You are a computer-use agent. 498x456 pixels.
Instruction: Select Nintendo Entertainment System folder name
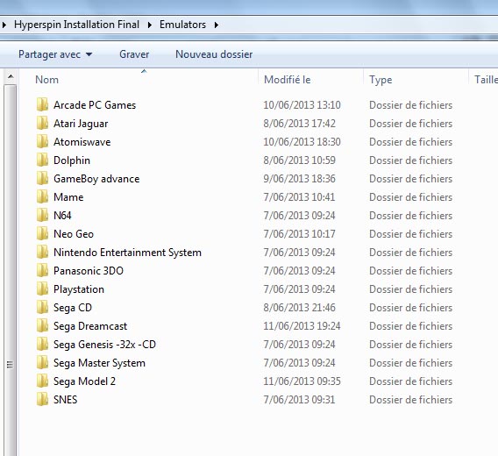tap(127, 253)
